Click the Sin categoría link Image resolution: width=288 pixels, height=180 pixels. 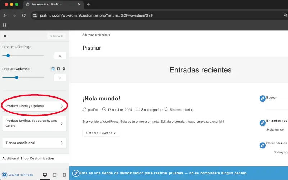(151, 110)
